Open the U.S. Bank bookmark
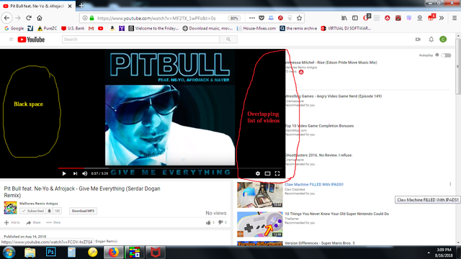The width and height of the screenshot is (461, 259). click(x=73, y=29)
